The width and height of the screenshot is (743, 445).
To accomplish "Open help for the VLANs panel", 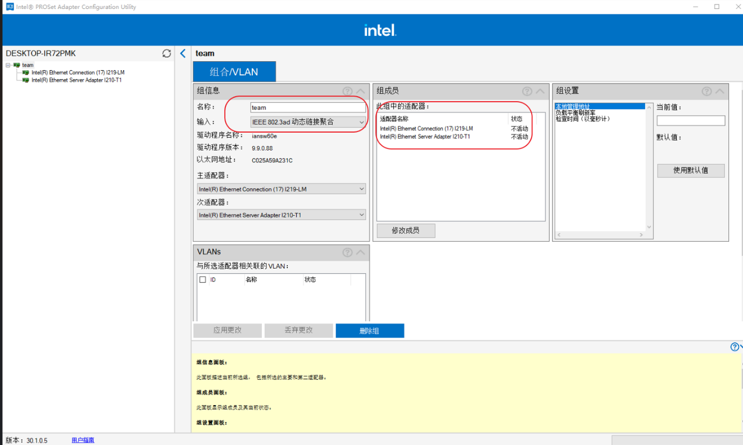I will pyautogui.click(x=347, y=252).
